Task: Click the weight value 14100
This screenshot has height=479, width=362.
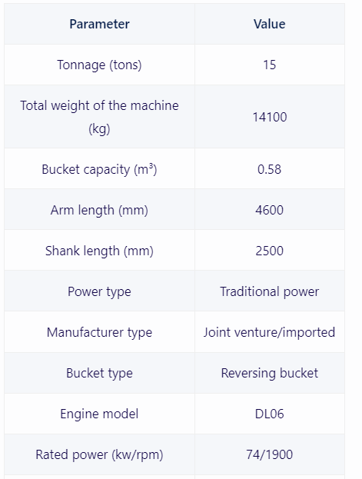Action: (270, 117)
